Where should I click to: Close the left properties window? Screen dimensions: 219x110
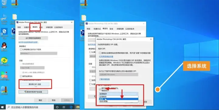72,22
